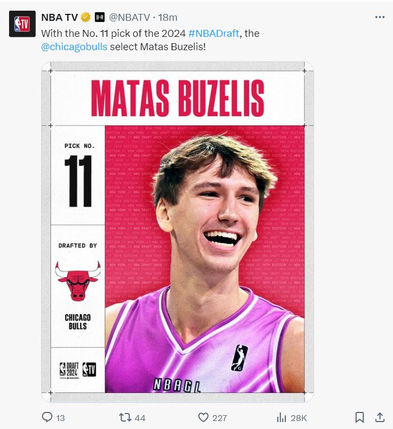Click the 44 reposts count
The width and height of the screenshot is (393, 429).
(140, 418)
